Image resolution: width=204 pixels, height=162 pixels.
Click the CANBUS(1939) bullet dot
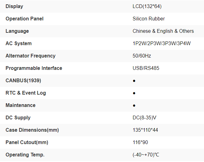134,81
